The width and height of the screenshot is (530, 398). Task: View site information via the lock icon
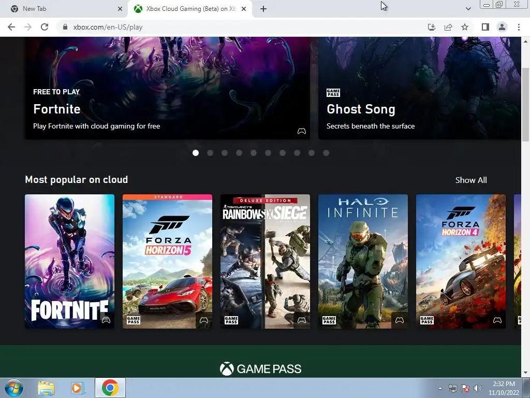(x=65, y=27)
